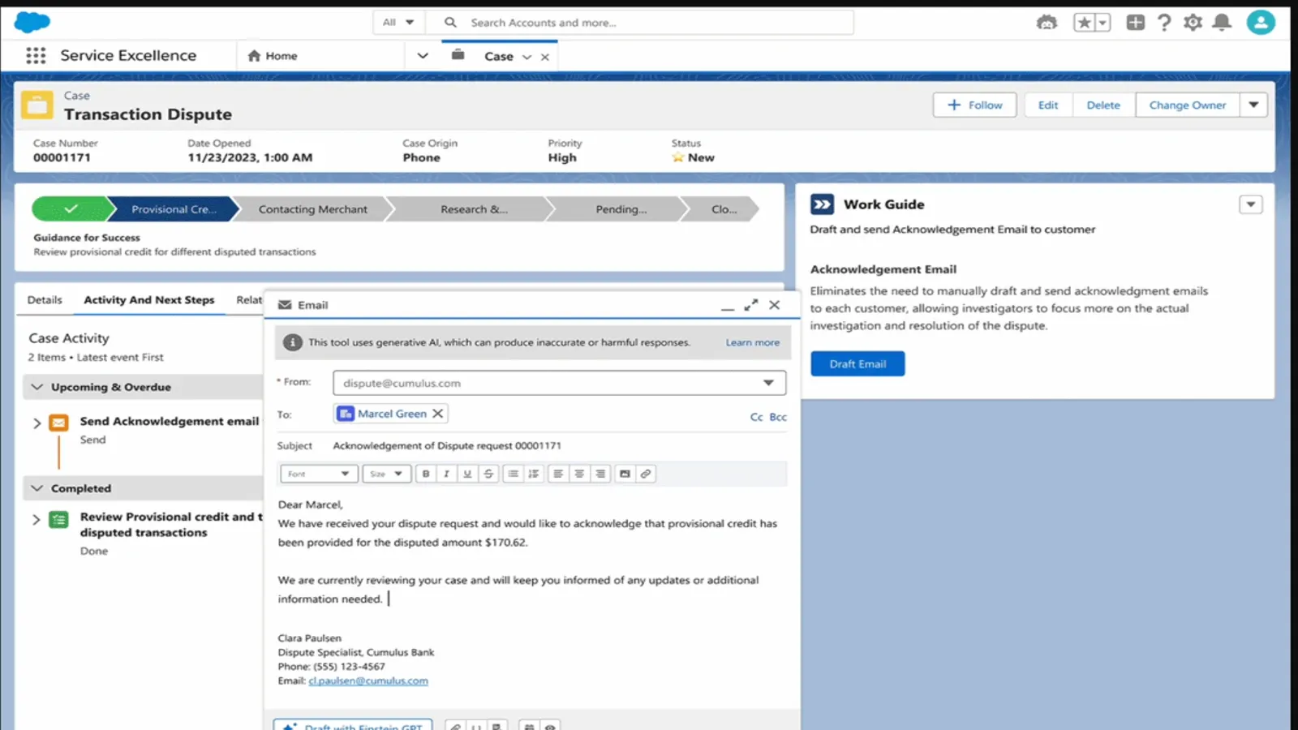Open the favorites list dropdown arrow
This screenshot has width=1298, height=730.
(x=1102, y=23)
